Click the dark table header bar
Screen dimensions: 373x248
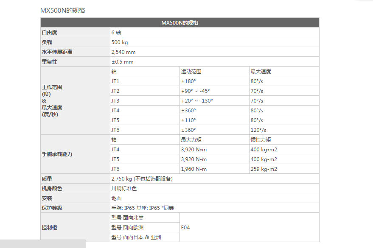pyautogui.click(x=179, y=22)
